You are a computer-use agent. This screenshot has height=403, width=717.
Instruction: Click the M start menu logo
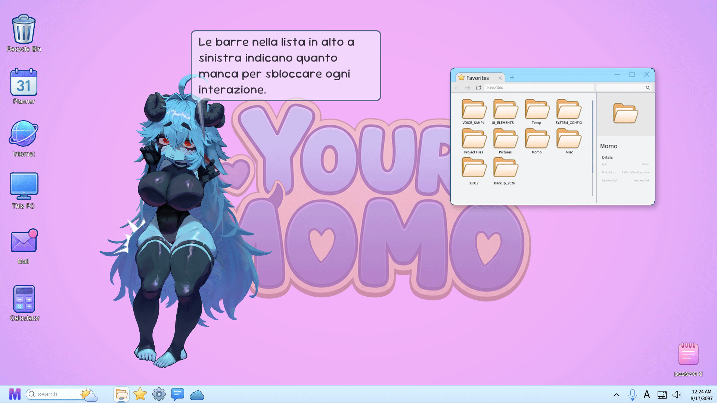point(15,394)
